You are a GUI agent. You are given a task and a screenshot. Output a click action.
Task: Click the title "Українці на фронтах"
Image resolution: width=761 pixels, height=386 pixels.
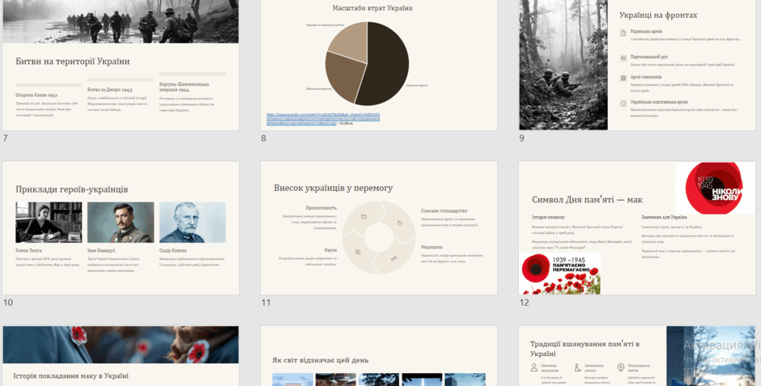[x=658, y=15]
